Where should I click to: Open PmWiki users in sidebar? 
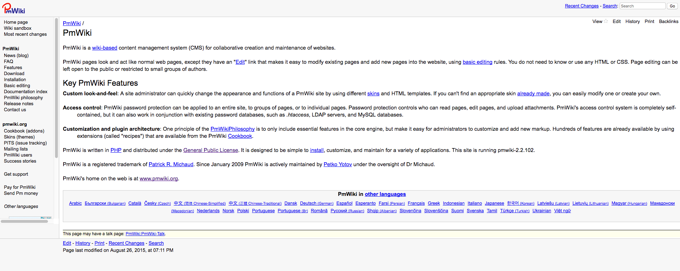pyautogui.click(x=18, y=155)
